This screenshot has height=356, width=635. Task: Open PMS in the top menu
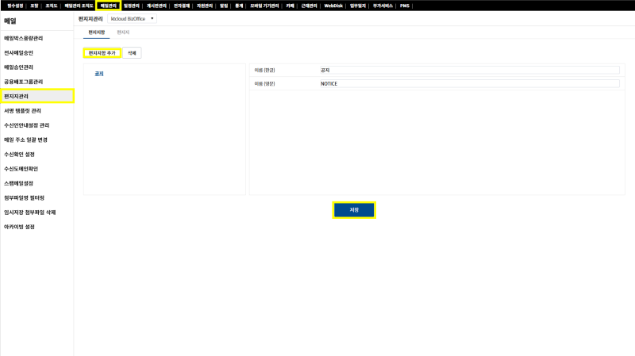[x=405, y=6]
